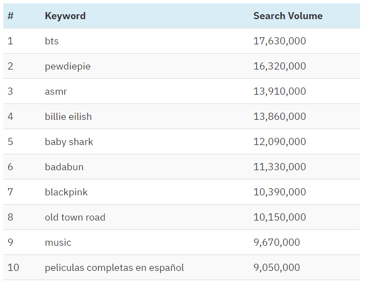Click the 'Keyword' column header

(x=65, y=16)
